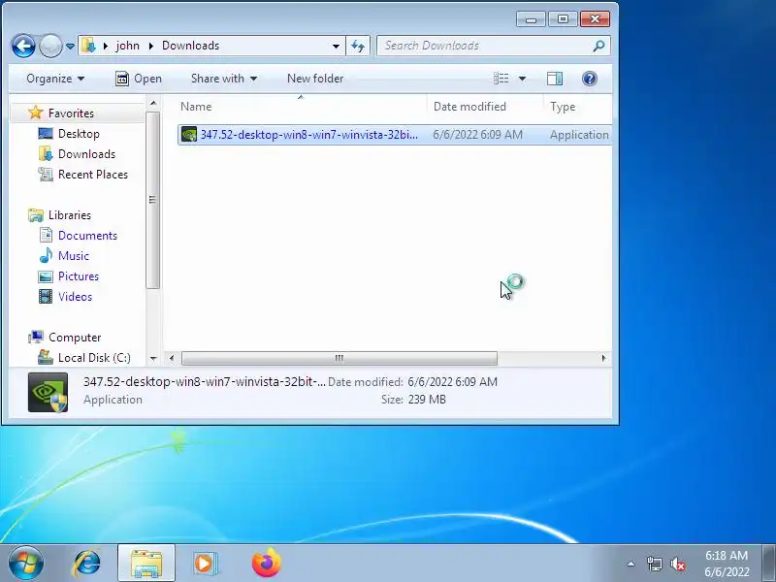Click the Music note icon

pyautogui.click(x=46, y=255)
